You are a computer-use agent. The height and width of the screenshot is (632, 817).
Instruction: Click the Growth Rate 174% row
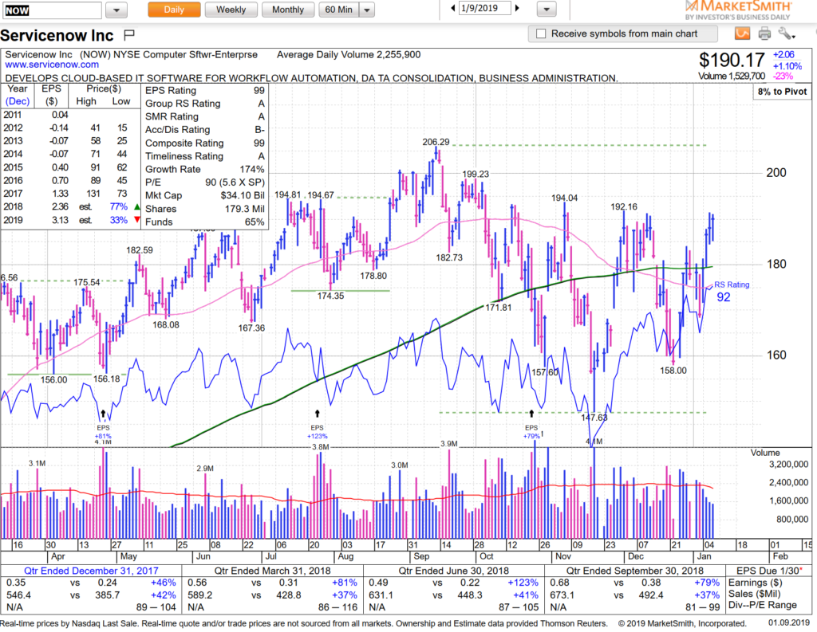[205, 169]
